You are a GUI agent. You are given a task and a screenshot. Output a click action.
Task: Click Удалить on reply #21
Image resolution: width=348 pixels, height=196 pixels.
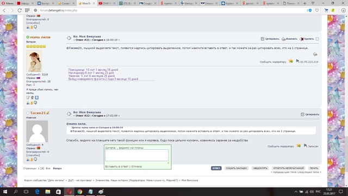pyautogui.click(x=307, y=39)
